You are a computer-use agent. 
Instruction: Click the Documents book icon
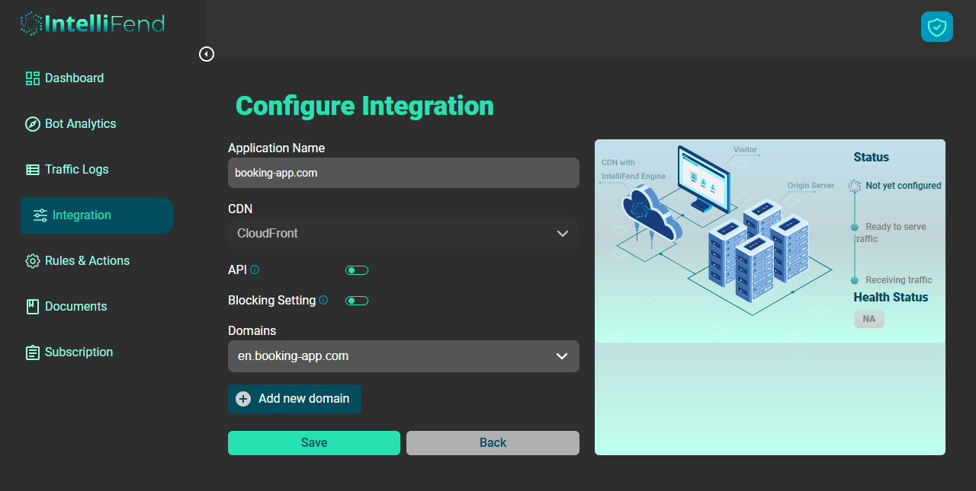tap(33, 307)
